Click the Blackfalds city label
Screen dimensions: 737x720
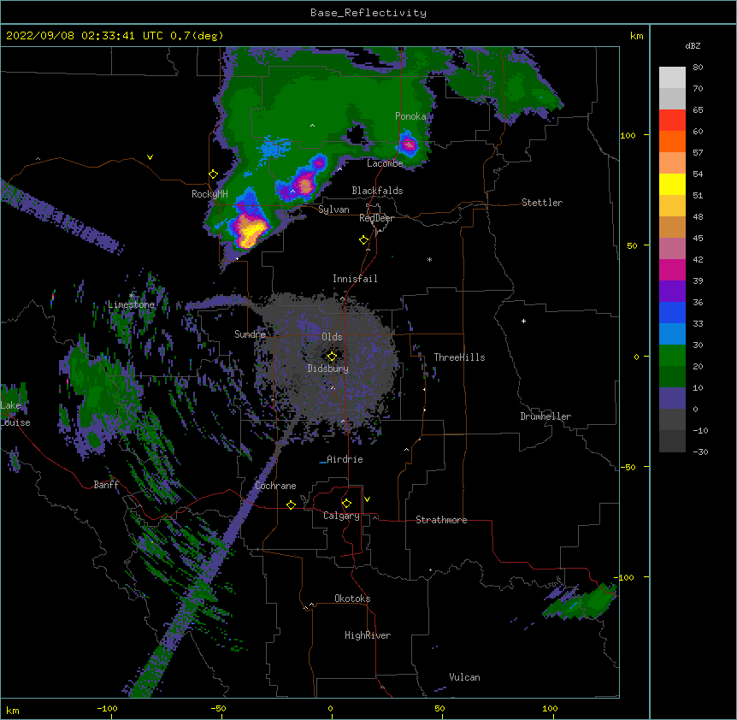click(377, 191)
